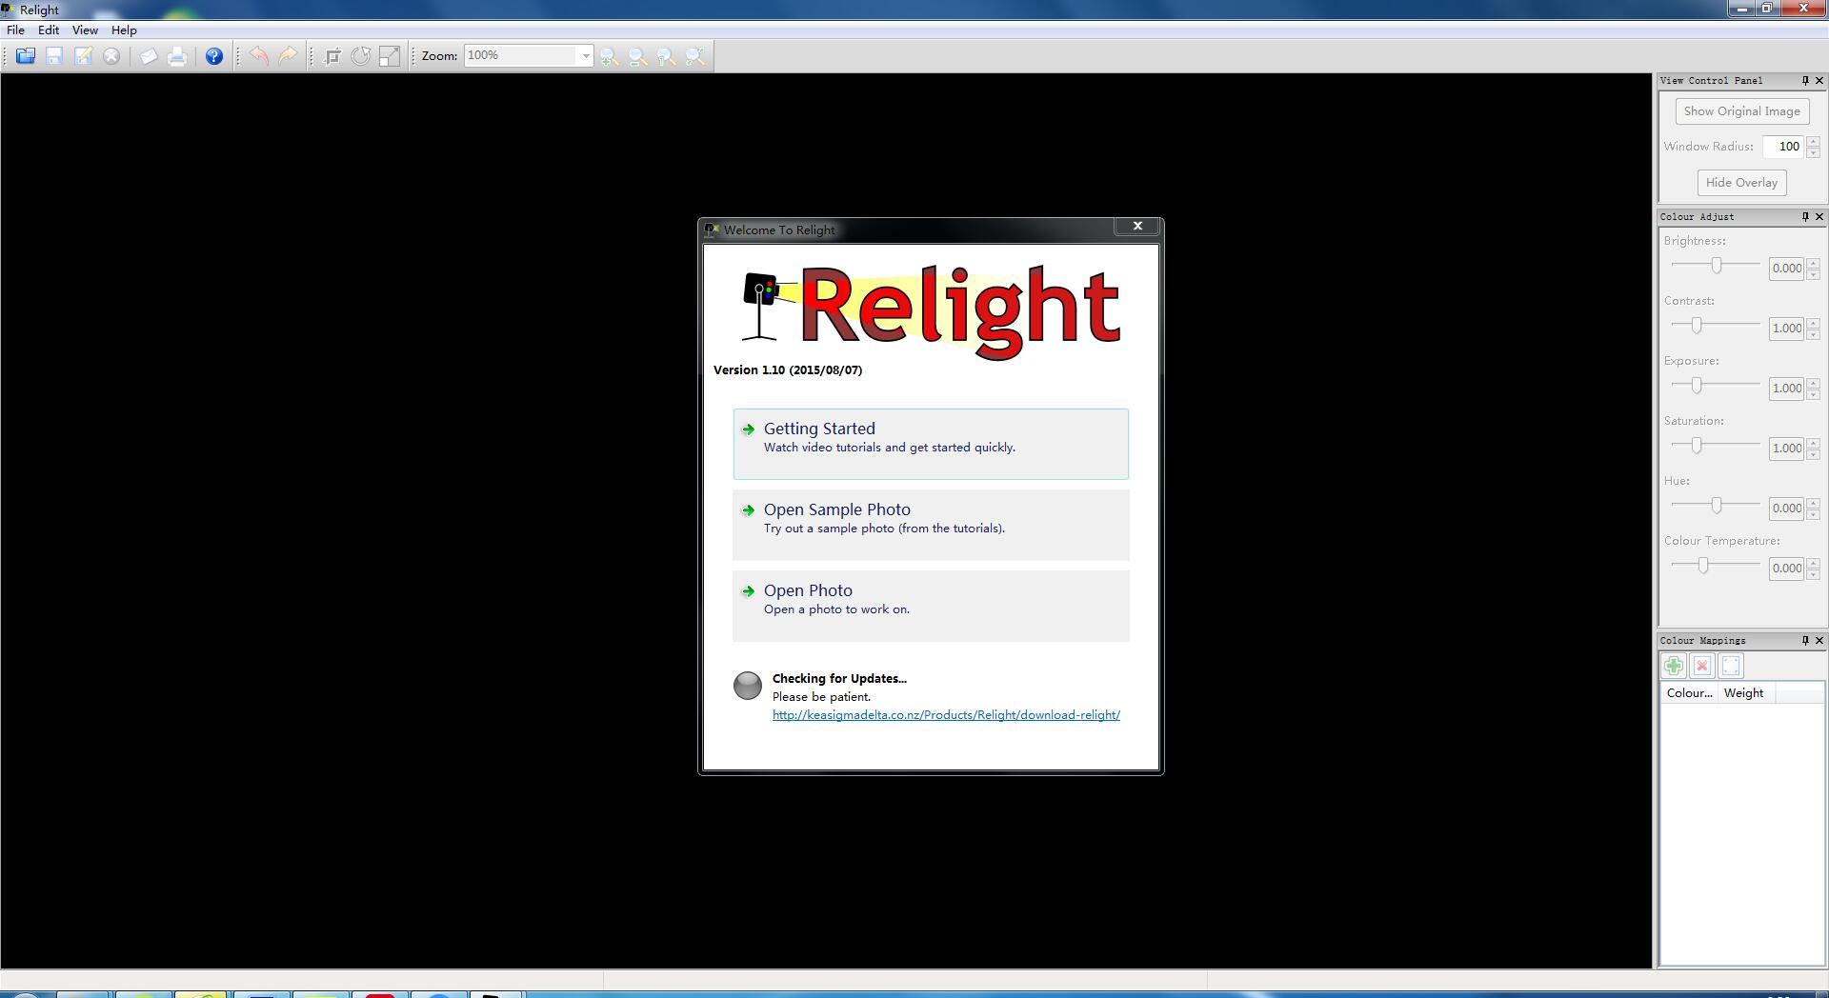
Task: Add a new colour mapping with the green plus
Action: (x=1673, y=665)
